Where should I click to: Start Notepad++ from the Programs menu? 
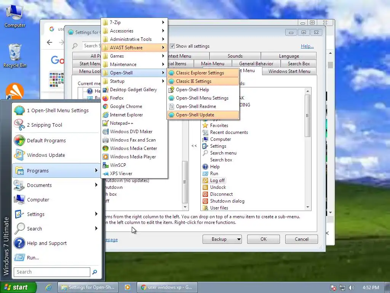pos(134,123)
